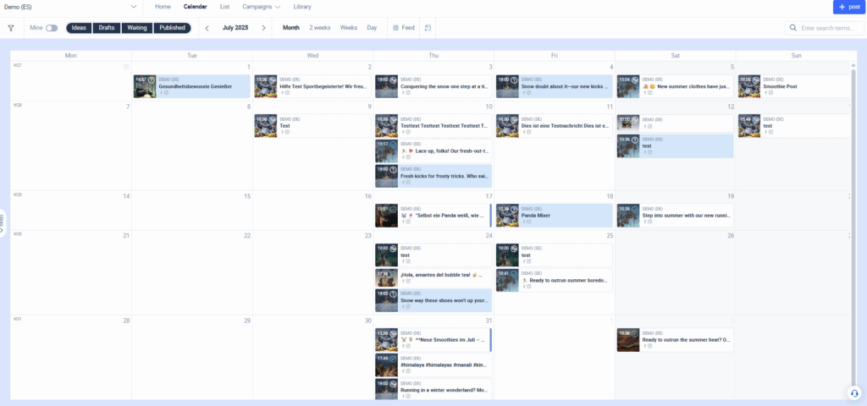Click draft status icon on Hilfe Test Sportbegeisterte

click(273, 80)
